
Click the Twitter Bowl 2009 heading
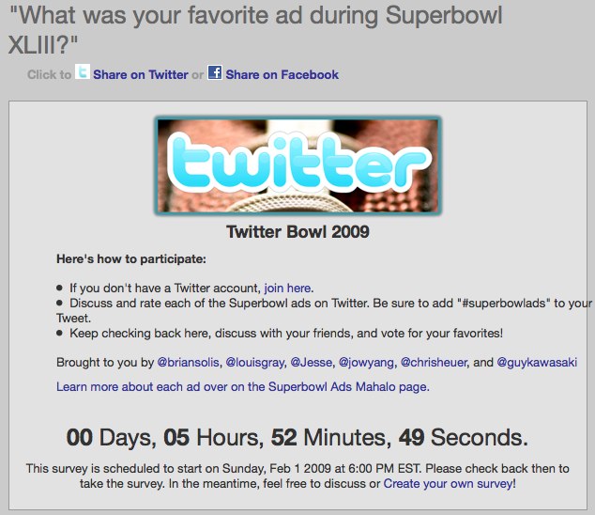click(x=297, y=232)
